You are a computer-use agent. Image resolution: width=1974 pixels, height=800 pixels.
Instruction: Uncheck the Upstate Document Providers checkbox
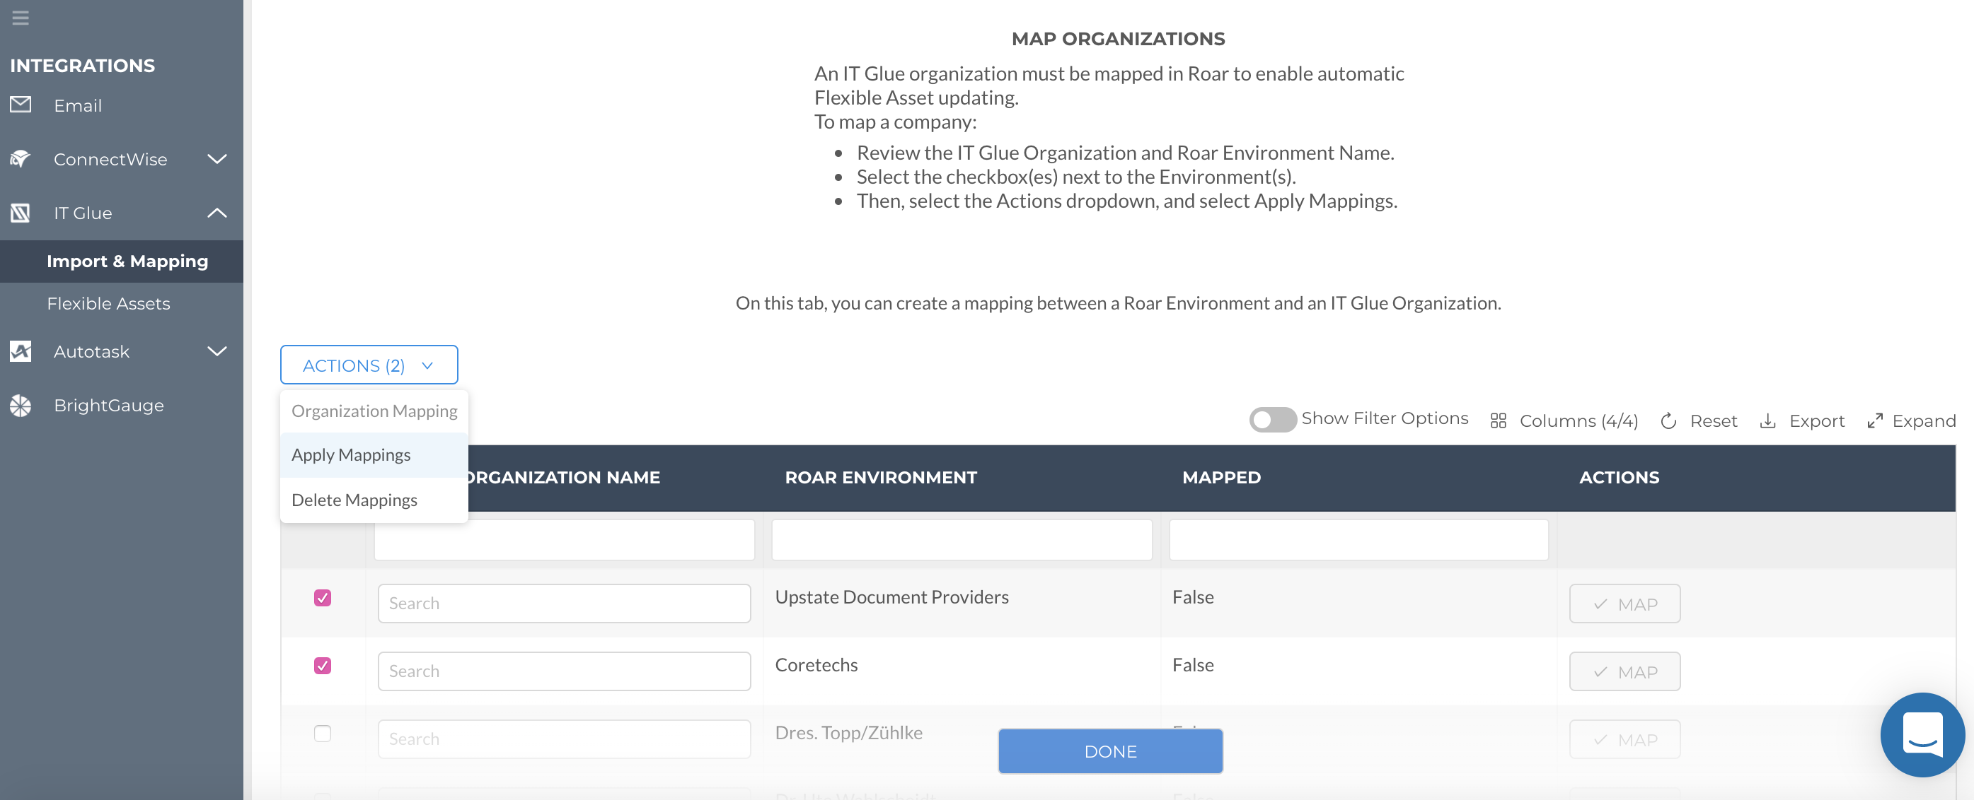pyautogui.click(x=323, y=598)
